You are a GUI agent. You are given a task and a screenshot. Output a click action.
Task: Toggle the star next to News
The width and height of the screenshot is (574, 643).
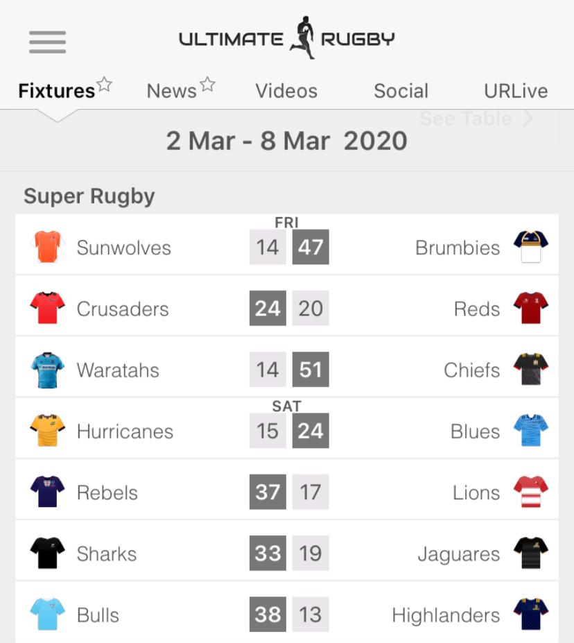click(207, 85)
